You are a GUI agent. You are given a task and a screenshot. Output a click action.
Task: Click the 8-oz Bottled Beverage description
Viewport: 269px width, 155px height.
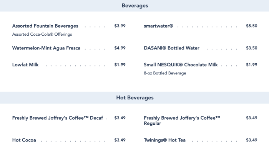pyautogui.click(x=165, y=73)
